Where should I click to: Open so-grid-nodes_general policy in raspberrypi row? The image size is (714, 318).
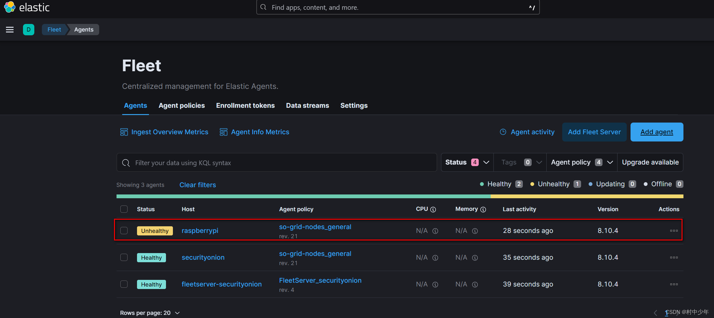315,227
